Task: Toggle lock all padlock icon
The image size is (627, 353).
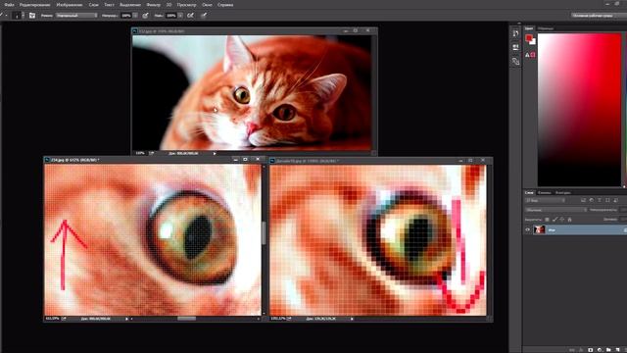Action: click(x=570, y=220)
